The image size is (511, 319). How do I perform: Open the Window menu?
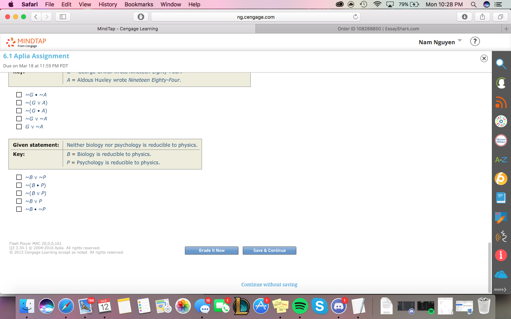pos(170,4)
